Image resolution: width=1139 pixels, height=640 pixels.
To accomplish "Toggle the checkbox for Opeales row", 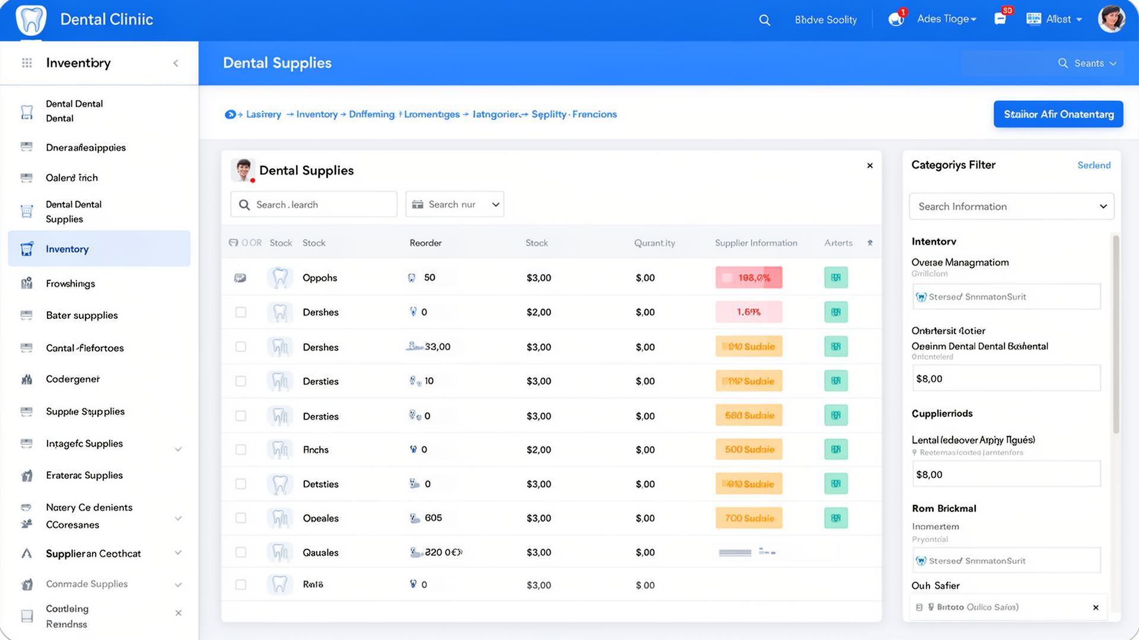I will pos(241,518).
